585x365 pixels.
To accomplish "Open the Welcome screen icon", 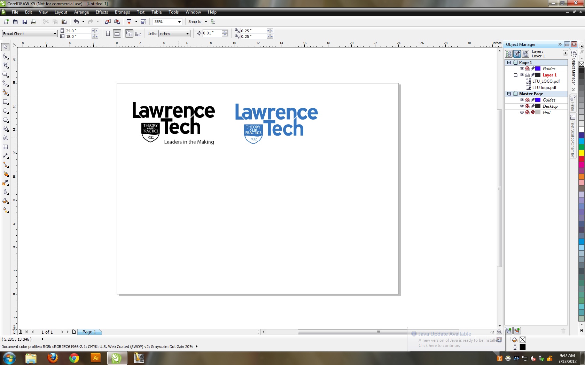I will (143, 22).
